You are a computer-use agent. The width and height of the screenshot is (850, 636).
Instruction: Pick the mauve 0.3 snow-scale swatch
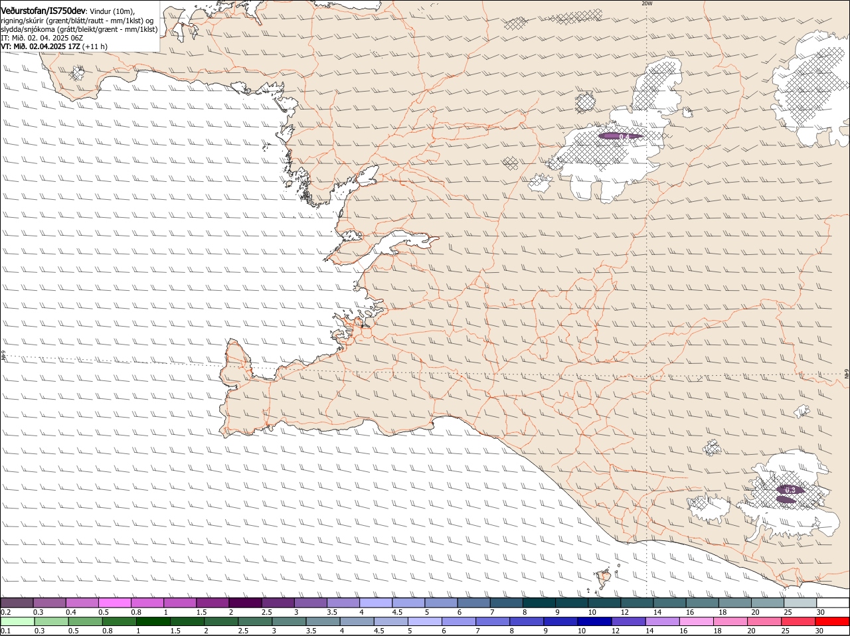pyautogui.click(x=49, y=603)
